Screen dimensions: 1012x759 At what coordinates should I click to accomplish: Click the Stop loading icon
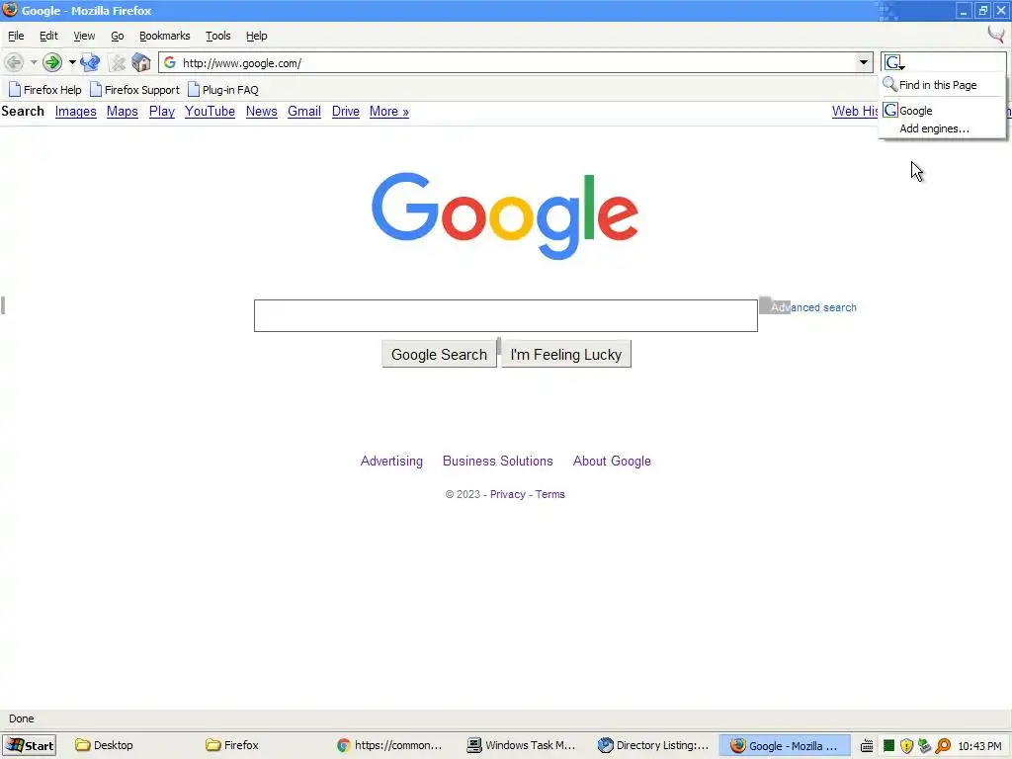click(x=117, y=62)
